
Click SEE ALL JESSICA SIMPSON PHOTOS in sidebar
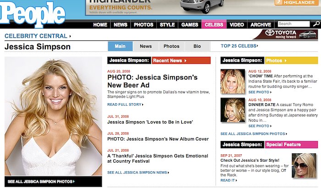[254, 134]
